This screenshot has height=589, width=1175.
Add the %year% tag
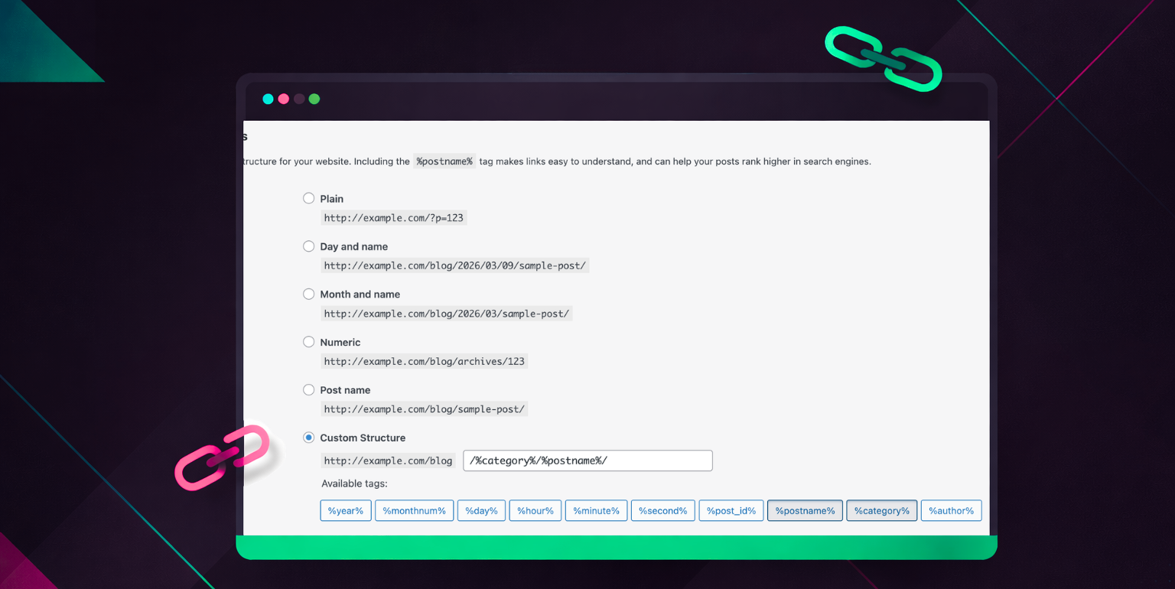pyautogui.click(x=346, y=511)
